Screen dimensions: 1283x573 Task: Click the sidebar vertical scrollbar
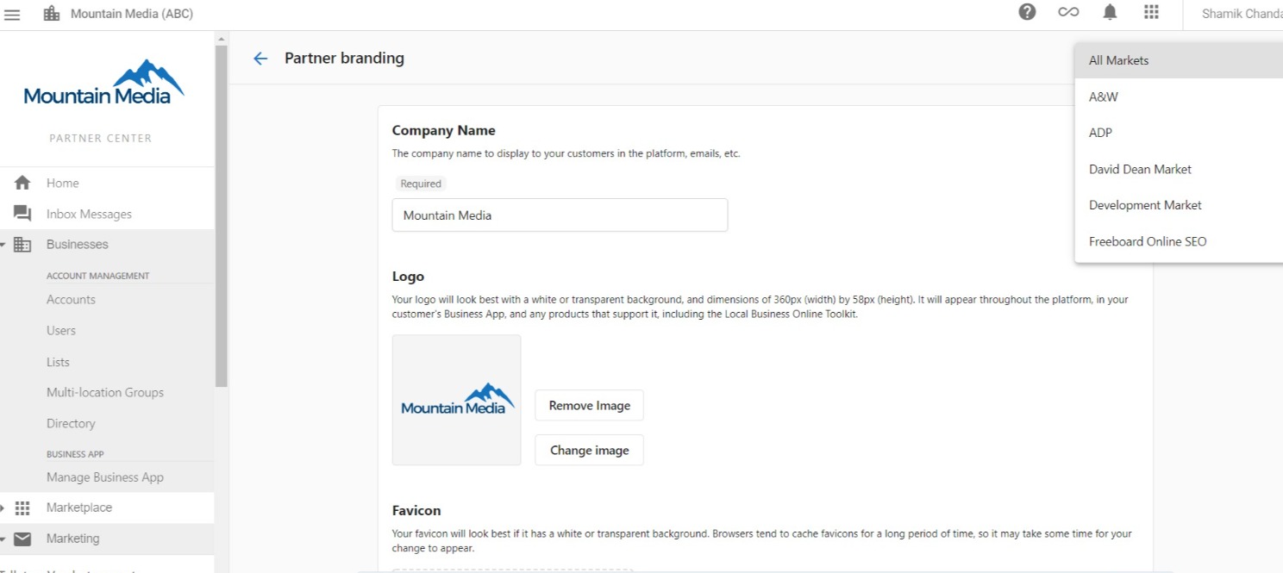coord(222,215)
